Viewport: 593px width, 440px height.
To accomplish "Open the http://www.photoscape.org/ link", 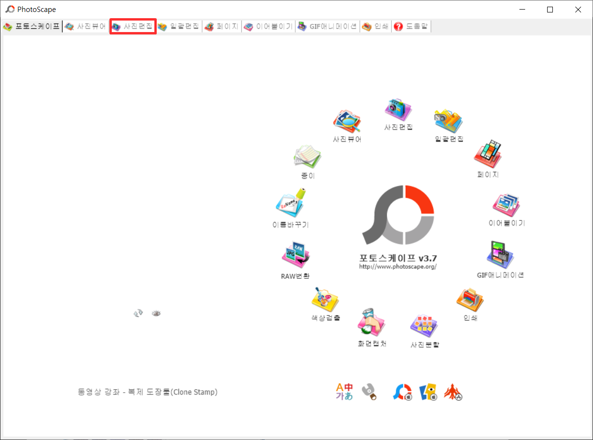I will click(x=398, y=267).
